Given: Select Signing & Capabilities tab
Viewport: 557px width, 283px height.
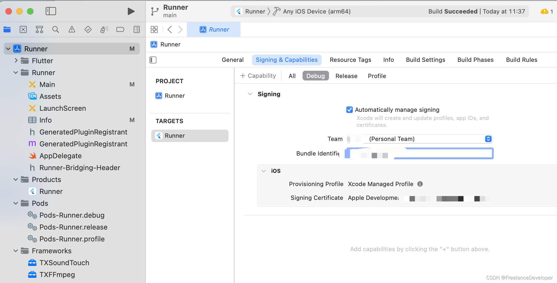Looking at the screenshot, I should click(x=287, y=60).
